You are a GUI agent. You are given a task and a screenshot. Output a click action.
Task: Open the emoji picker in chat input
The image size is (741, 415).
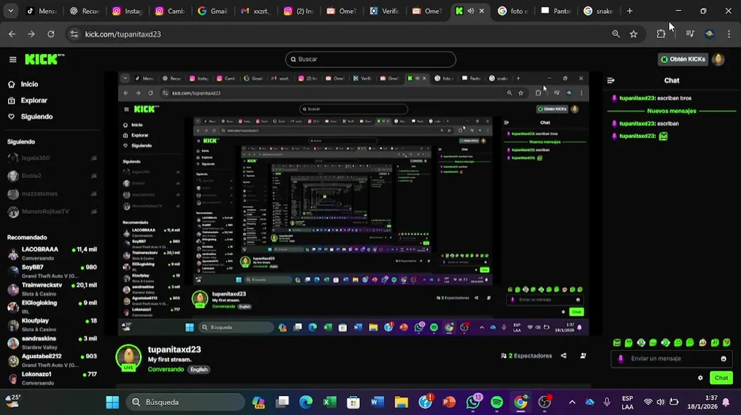[x=724, y=359]
